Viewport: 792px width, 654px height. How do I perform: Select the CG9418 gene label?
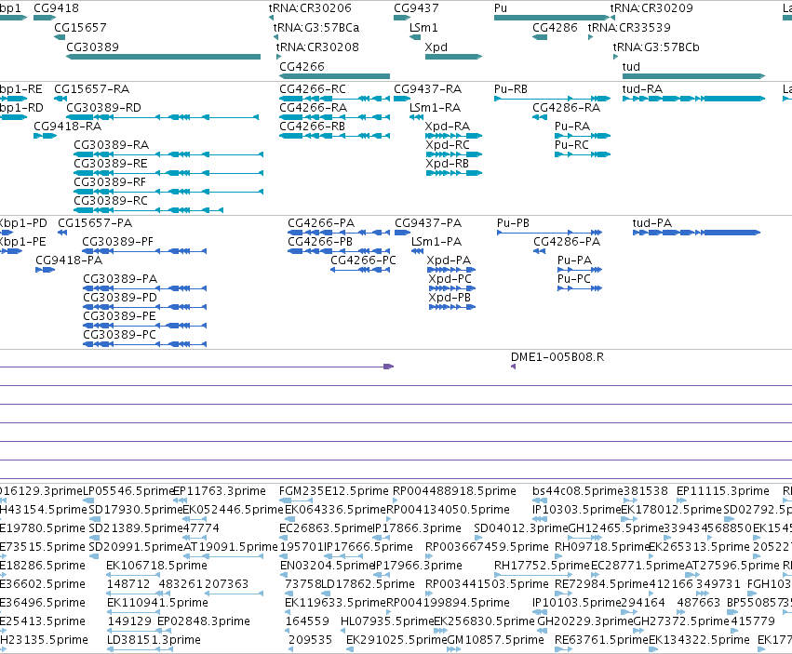tap(56, 8)
